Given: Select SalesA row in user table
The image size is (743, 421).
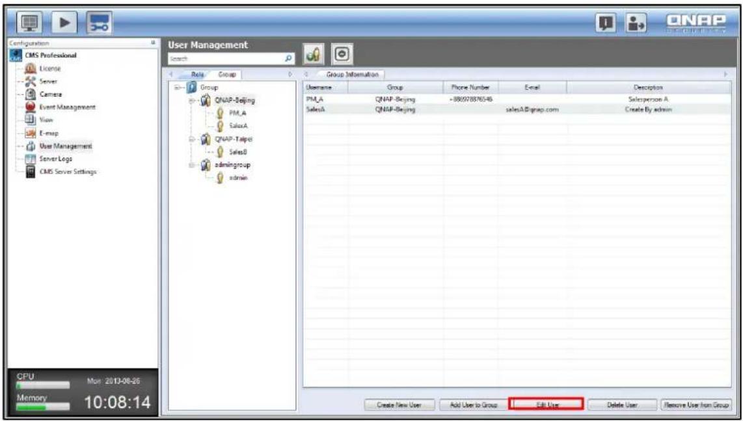Looking at the screenshot, I should pos(517,109).
